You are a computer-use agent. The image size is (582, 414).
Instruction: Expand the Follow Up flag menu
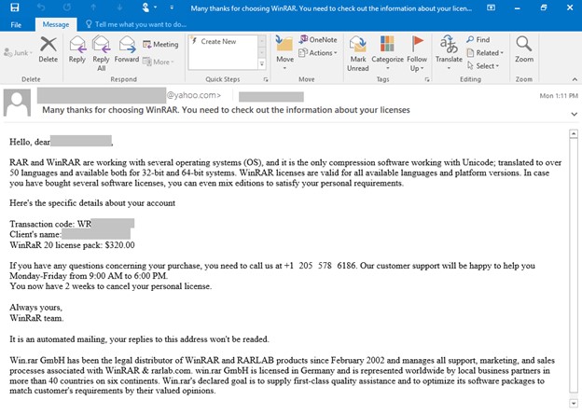coord(417,51)
